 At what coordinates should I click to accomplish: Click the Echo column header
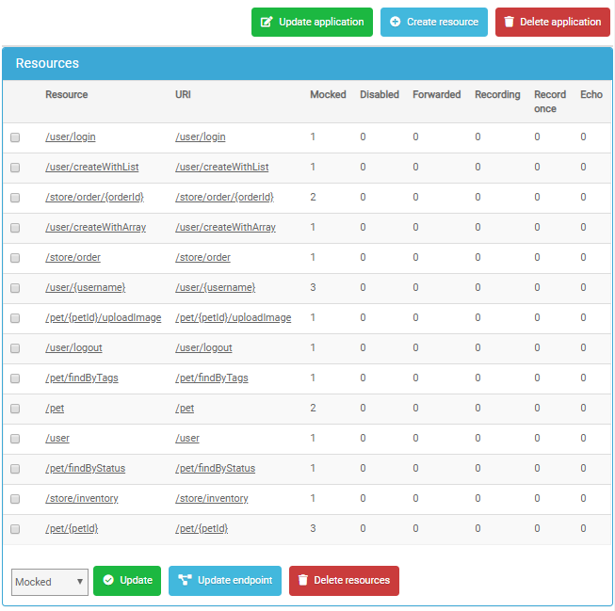(591, 94)
